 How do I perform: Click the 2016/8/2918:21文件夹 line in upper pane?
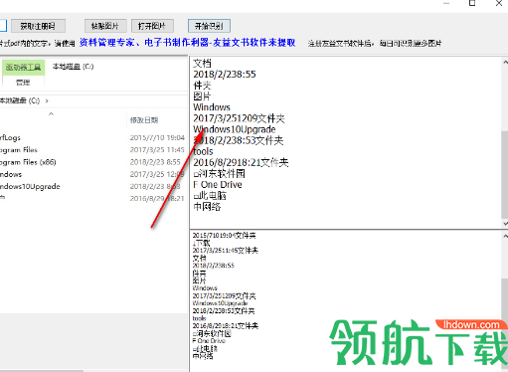pos(241,162)
